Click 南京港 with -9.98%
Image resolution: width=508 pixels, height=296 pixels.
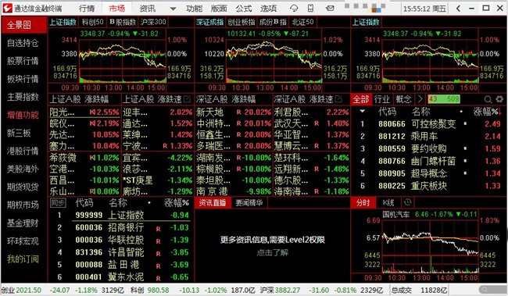coord(234,191)
